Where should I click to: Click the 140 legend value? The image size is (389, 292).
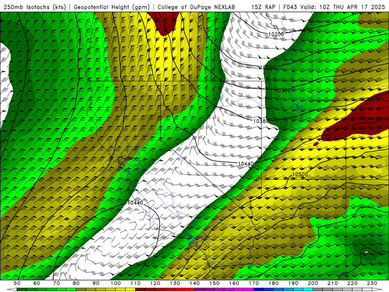click(x=194, y=283)
